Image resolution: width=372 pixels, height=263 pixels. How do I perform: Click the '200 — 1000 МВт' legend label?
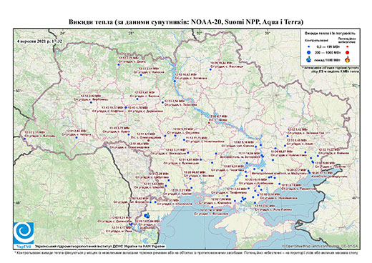click(x=328, y=52)
